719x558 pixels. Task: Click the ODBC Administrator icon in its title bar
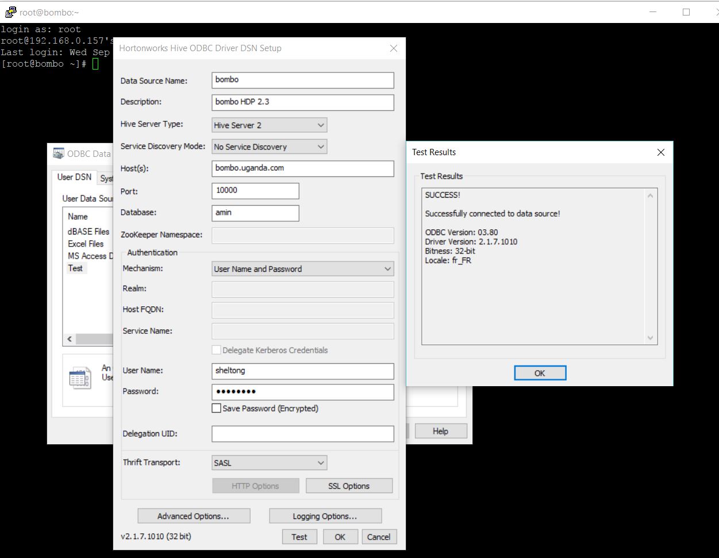58,153
